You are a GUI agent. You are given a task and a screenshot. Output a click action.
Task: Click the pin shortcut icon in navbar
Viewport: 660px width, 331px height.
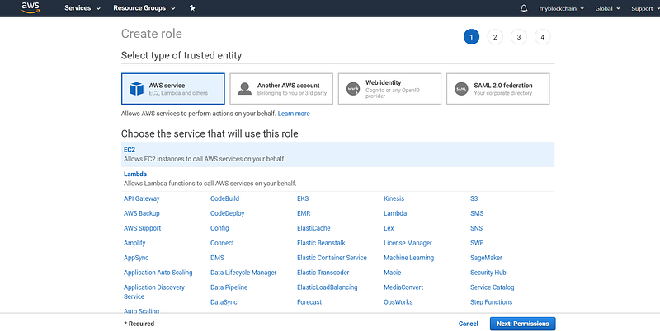(192, 8)
